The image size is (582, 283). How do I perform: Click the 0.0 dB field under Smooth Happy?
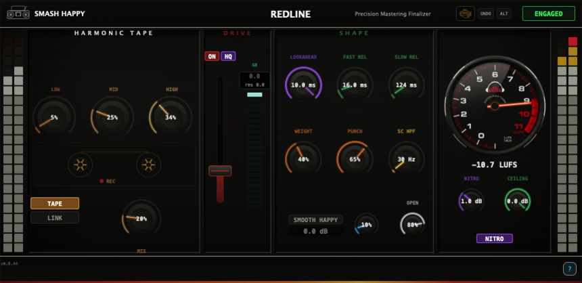pos(316,231)
